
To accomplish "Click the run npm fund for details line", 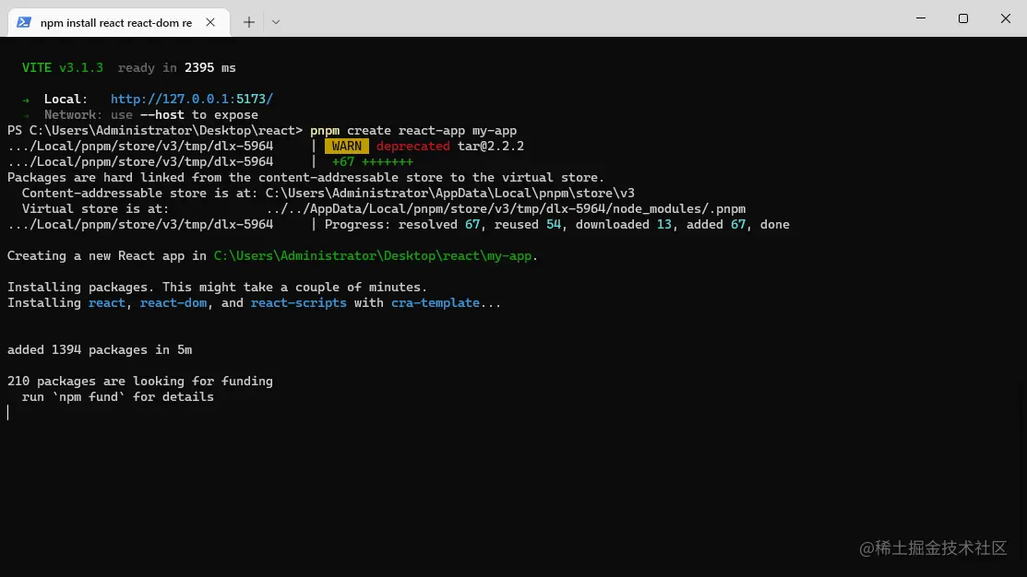I will 117,396.
